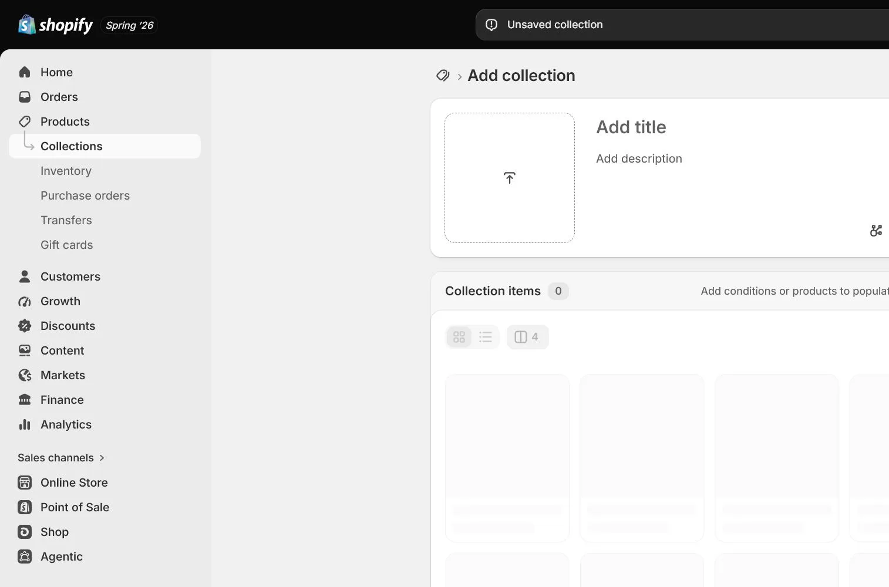Open the Shop channel icon

tap(25, 532)
